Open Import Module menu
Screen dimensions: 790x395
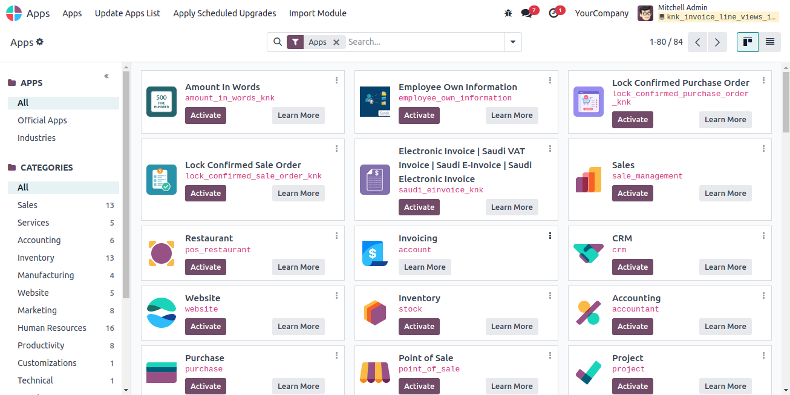318,13
